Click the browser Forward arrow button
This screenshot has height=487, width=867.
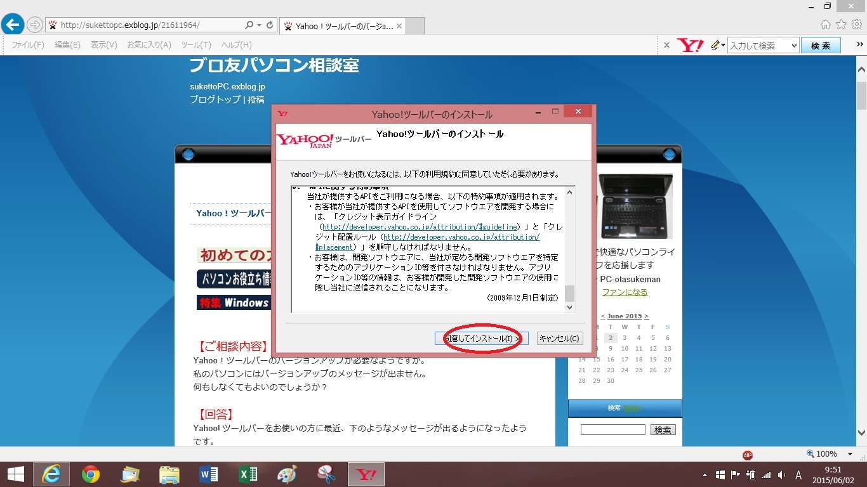pyautogui.click(x=34, y=25)
